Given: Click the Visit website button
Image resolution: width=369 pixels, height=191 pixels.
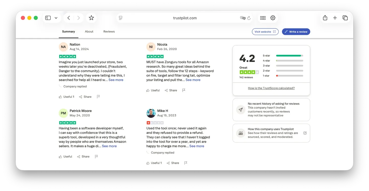Looking at the screenshot, I should pyautogui.click(x=265, y=32).
